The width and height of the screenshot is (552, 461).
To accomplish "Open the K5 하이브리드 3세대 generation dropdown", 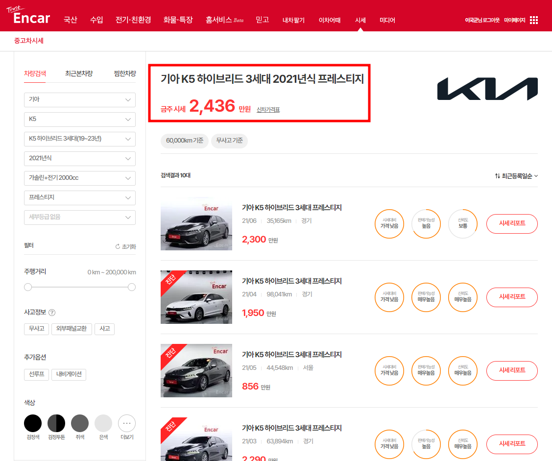I will tap(80, 139).
